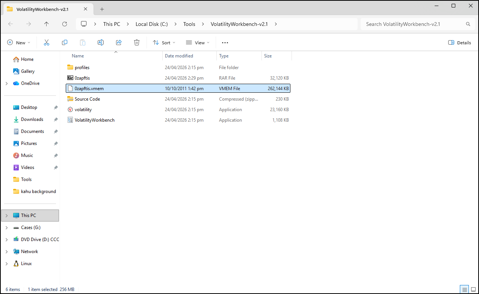Open Videos quick access folder
The width and height of the screenshot is (479, 294).
[27, 167]
